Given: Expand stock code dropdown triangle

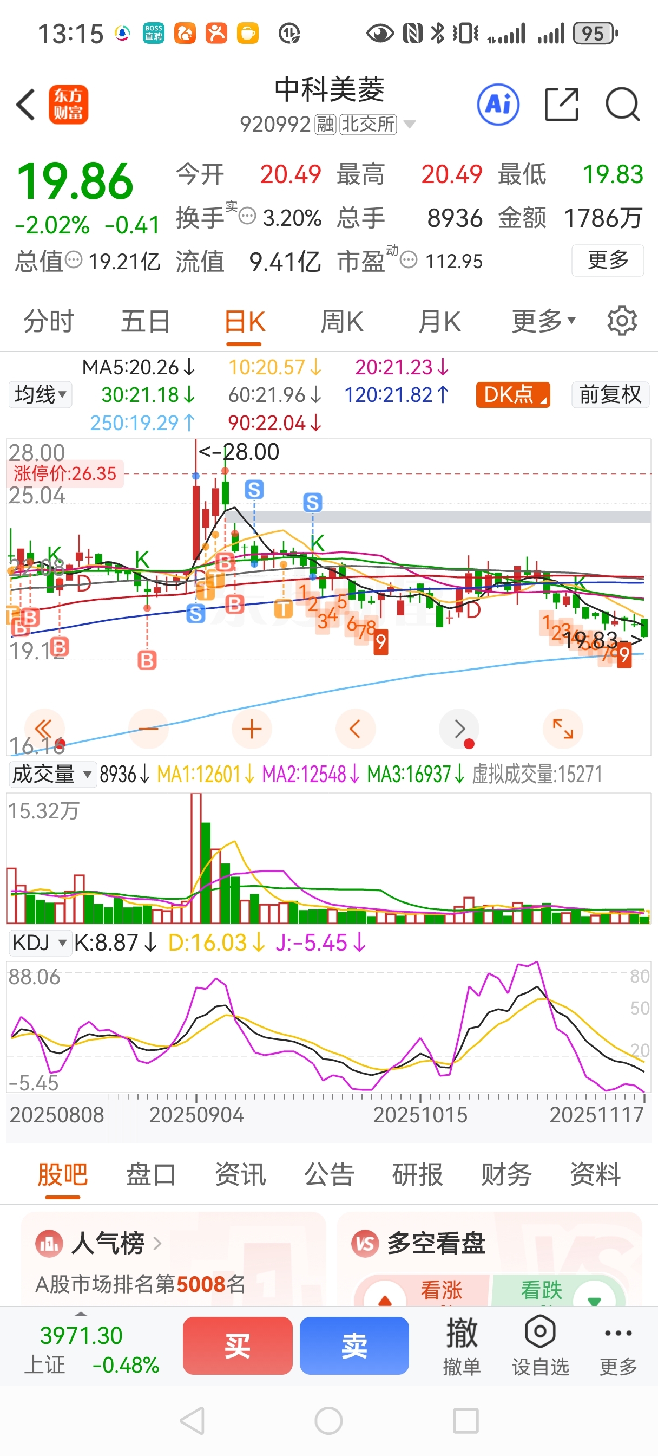Looking at the screenshot, I should (x=410, y=125).
